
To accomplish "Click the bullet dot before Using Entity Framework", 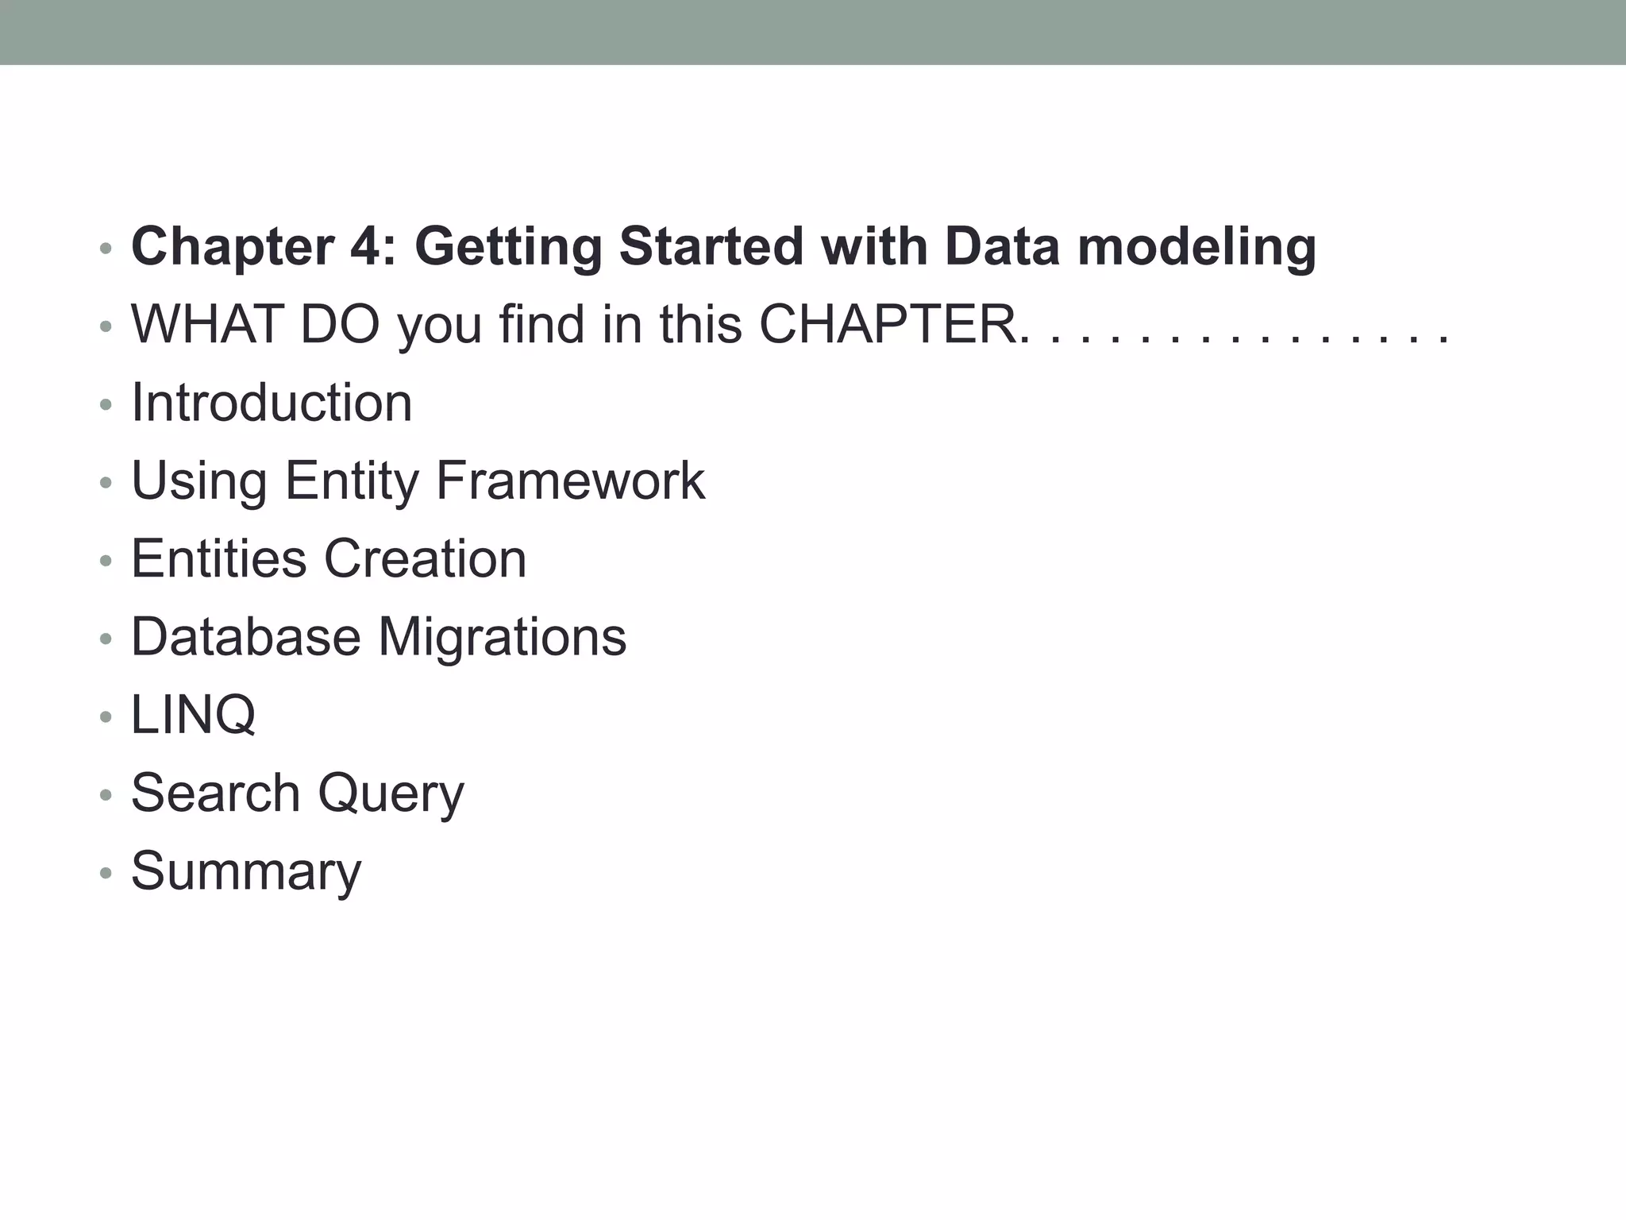I will tap(106, 484).
